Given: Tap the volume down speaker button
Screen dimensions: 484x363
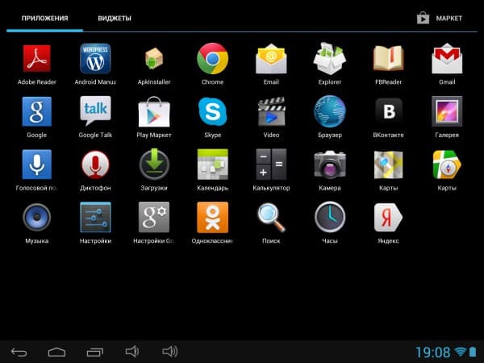Looking at the screenshot, I should click(x=132, y=352).
